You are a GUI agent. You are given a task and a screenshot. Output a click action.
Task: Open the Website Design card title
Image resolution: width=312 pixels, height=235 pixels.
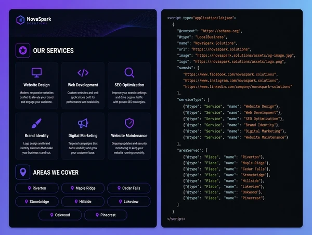[x=36, y=85]
